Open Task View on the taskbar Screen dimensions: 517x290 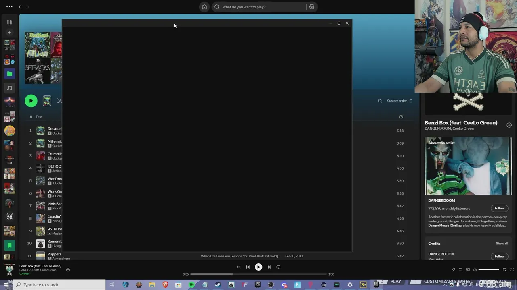point(112,285)
